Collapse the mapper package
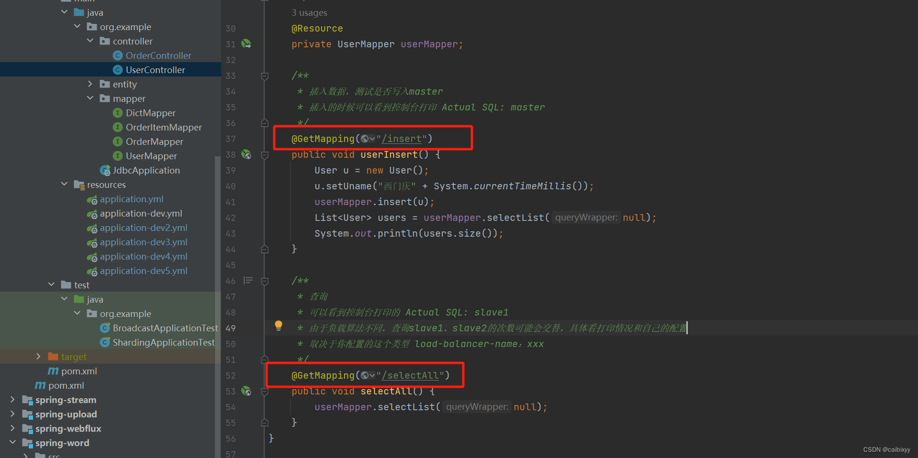918x458 pixels. [x=90, y=98]
